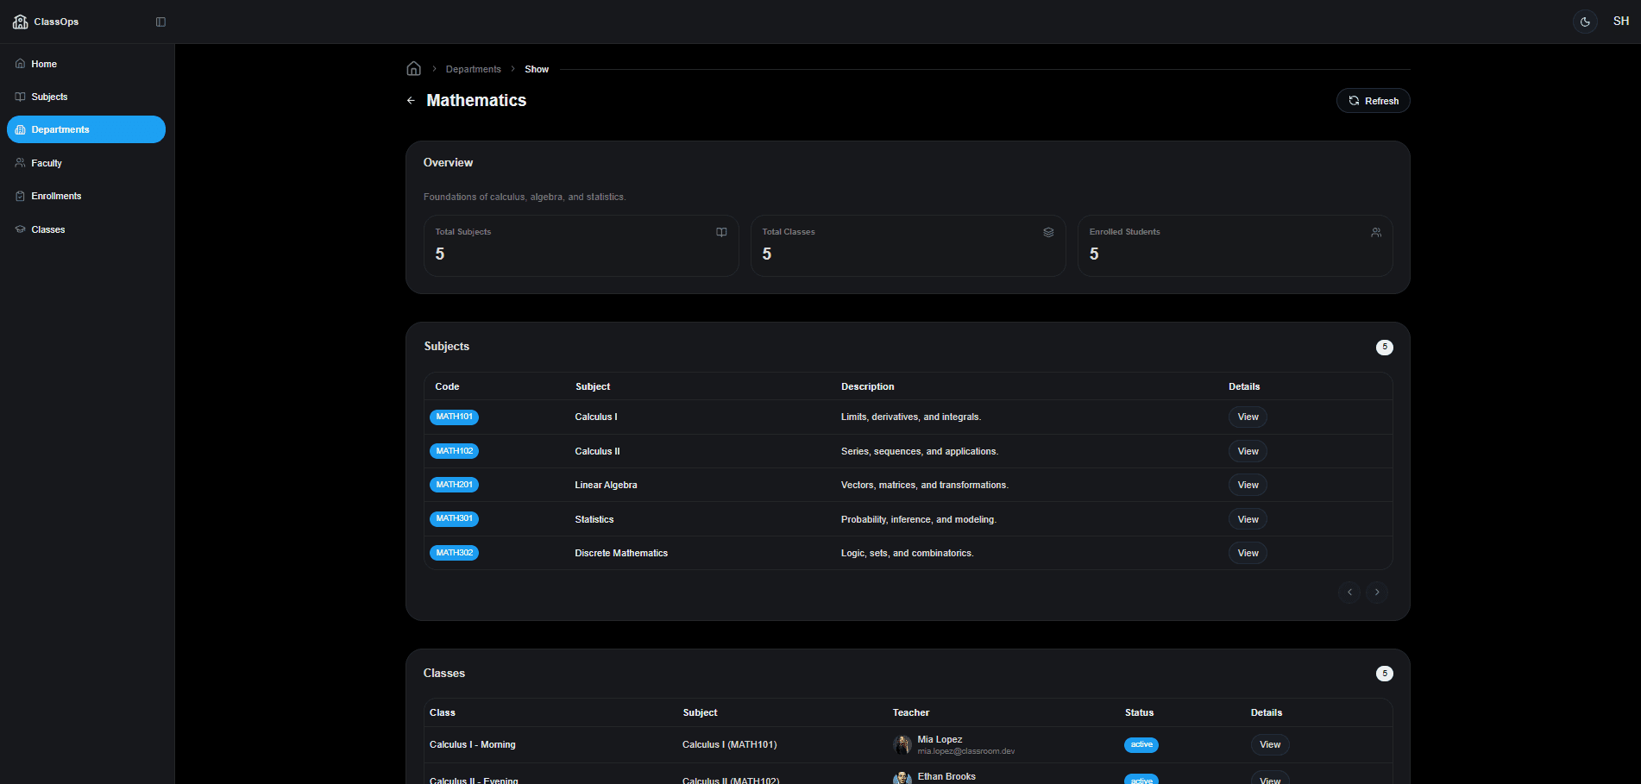1641x784 pixels.
Task: View details for Calculus II subject
Action: tap(1248, 451)
